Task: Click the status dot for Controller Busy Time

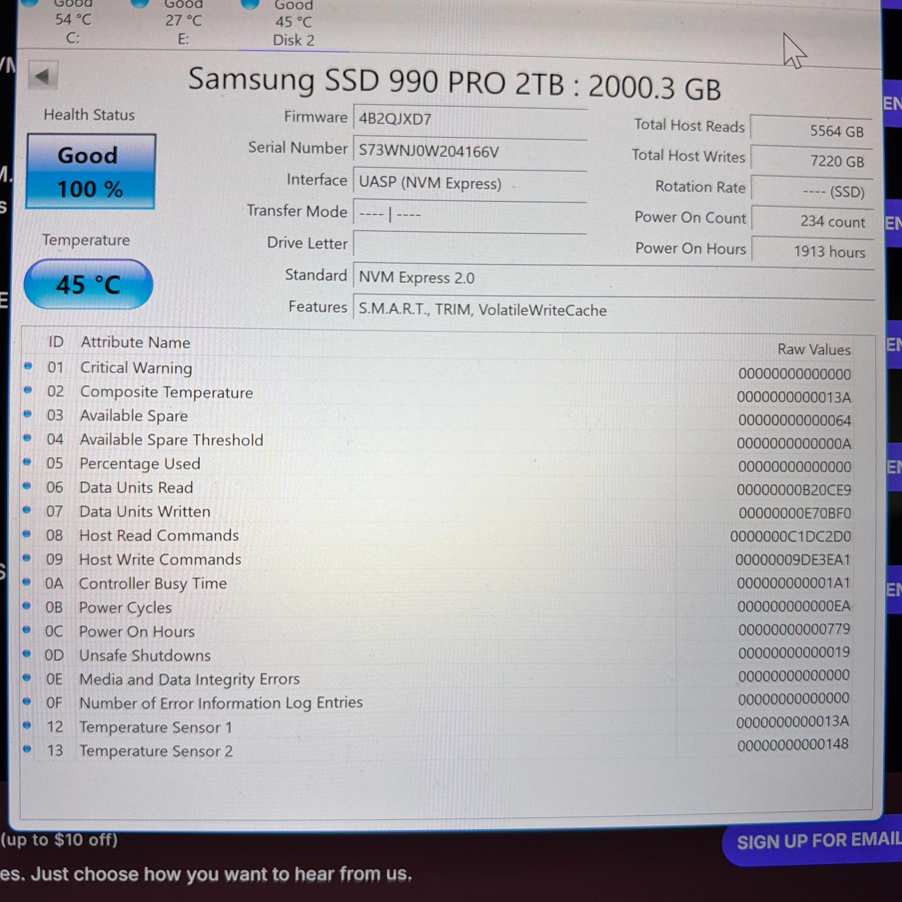Action: click(x=27, y=582)
